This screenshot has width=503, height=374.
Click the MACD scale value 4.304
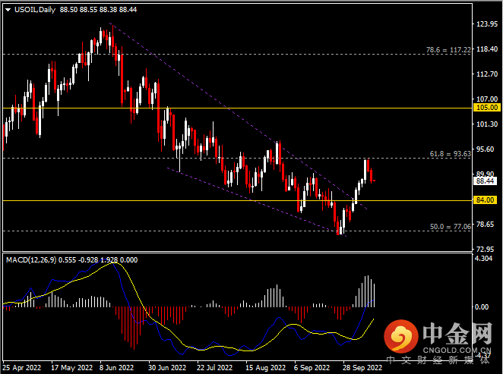click(483, 259)
